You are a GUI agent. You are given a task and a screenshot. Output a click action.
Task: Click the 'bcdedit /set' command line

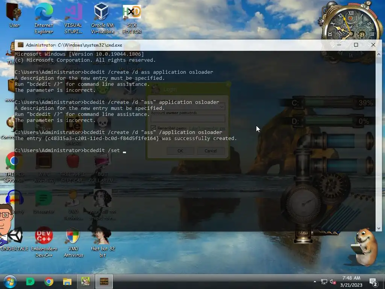coord(67,151)
